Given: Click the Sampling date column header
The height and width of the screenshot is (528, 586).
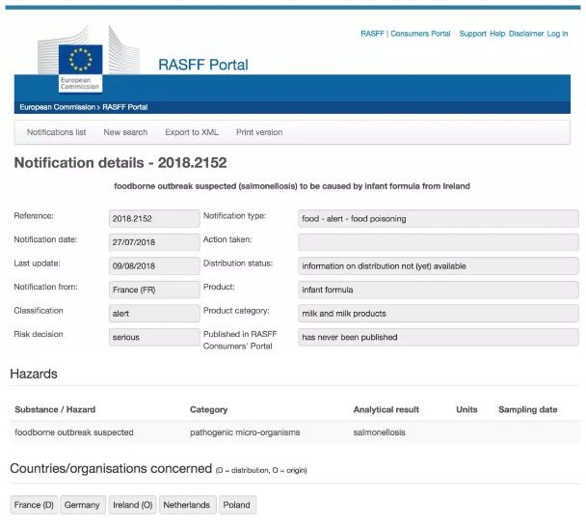Looking at the screenshot, I should pyautogui.click(x=528, y=409).
